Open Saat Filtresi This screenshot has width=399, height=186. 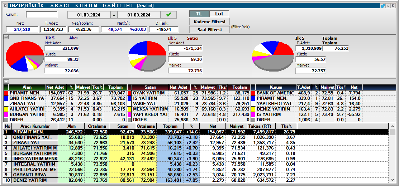point(209,30)
